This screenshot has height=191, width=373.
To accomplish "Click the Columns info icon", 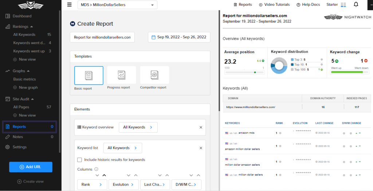I will (x=96, y=169).
